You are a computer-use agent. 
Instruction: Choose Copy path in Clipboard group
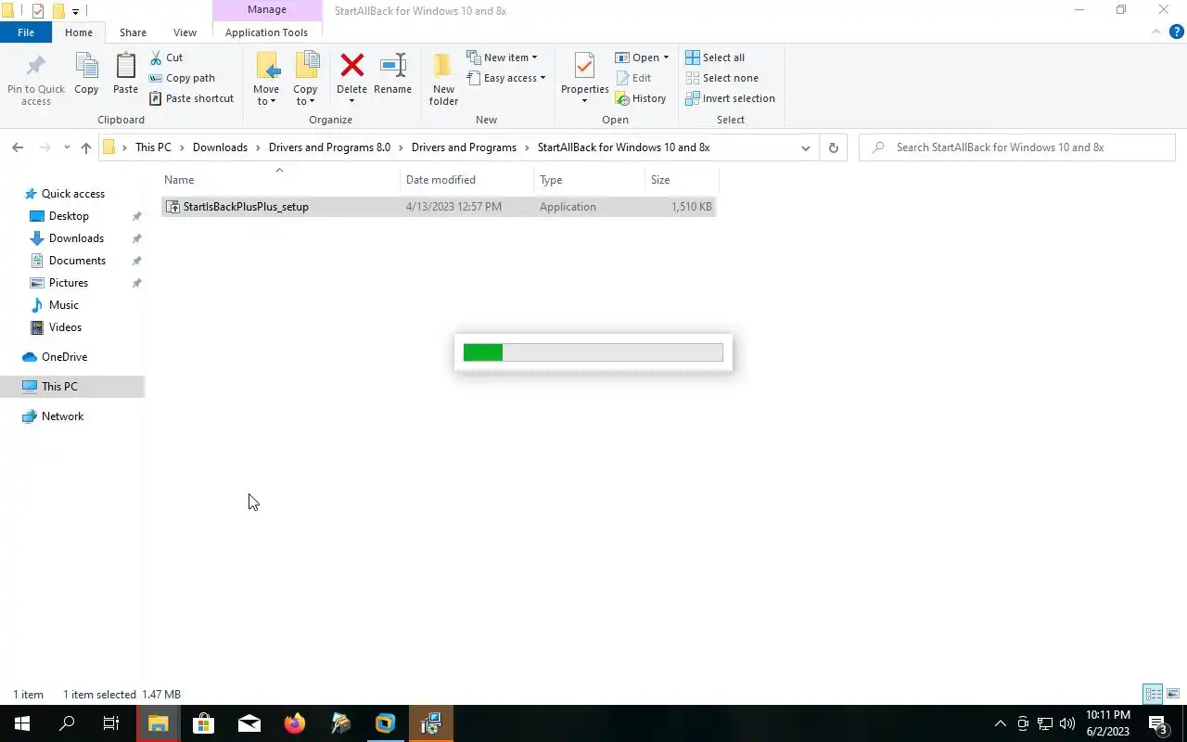(182, 78)
